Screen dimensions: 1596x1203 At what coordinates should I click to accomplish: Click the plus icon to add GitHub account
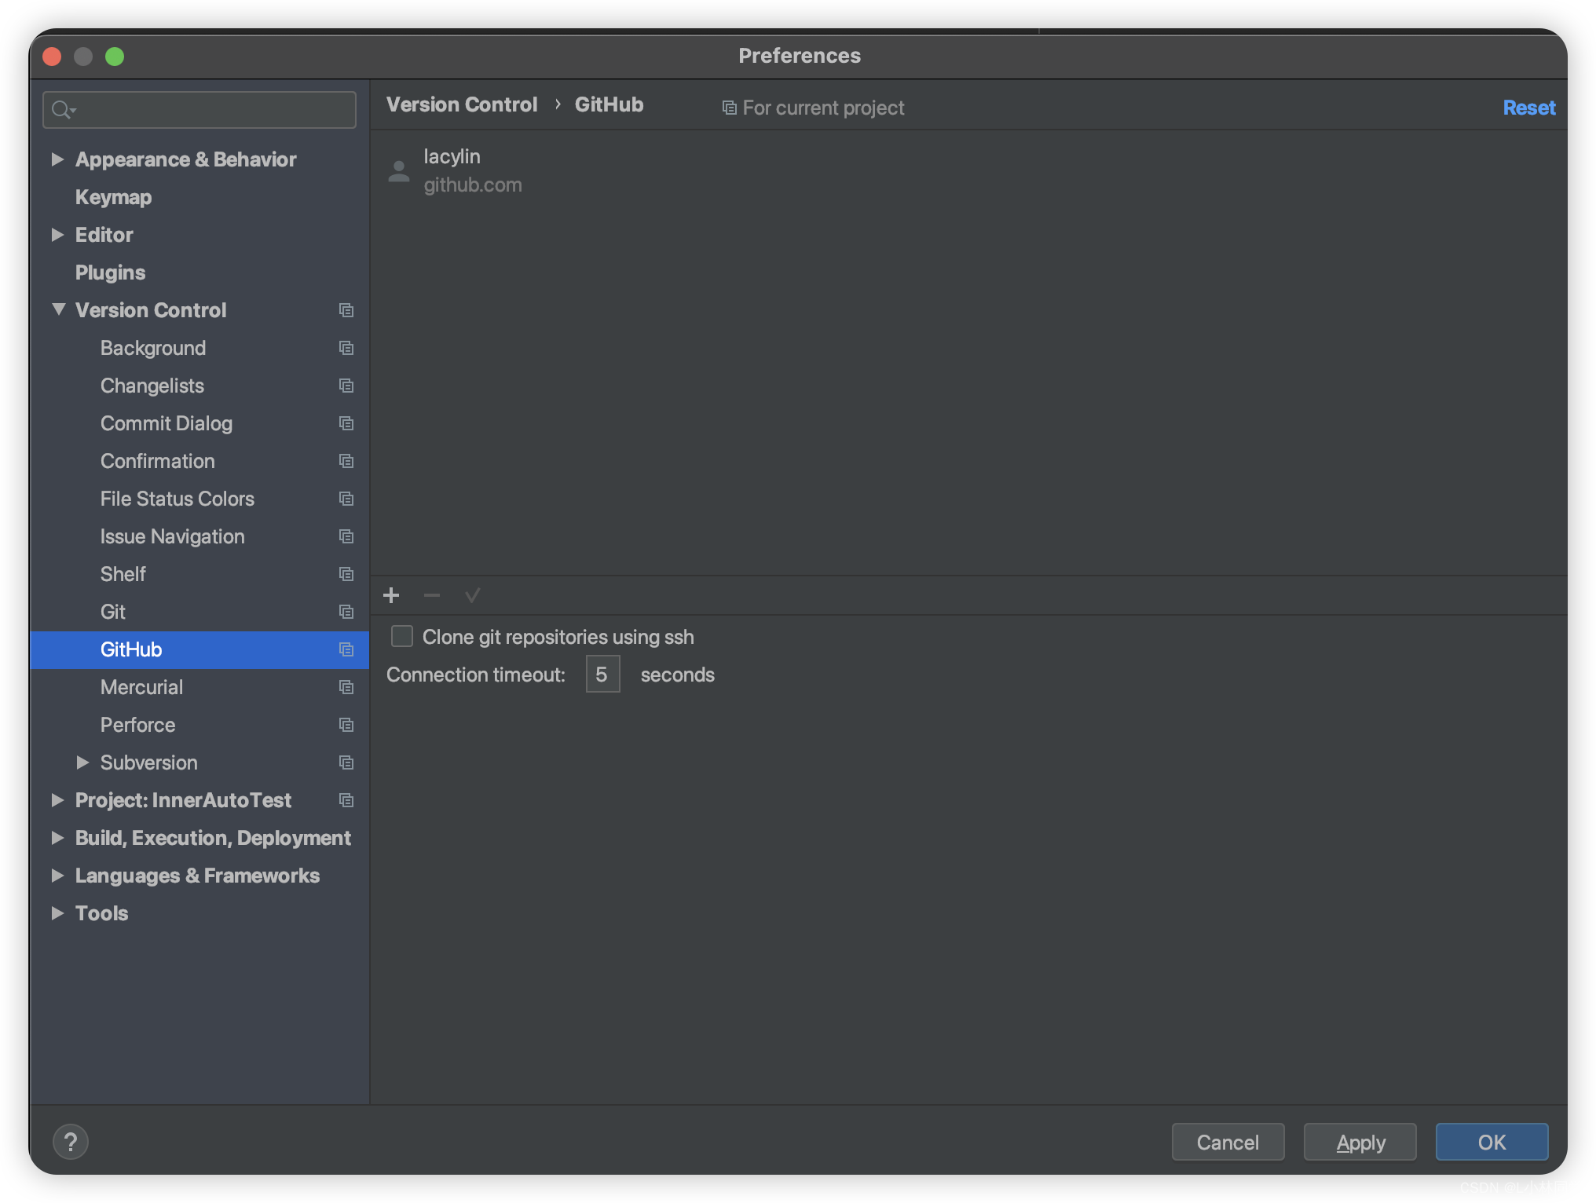tap(391, 595)
